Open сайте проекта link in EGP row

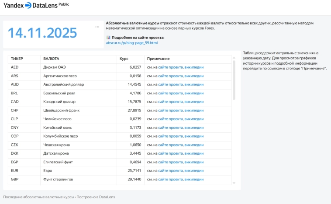(x=170, y=162)
